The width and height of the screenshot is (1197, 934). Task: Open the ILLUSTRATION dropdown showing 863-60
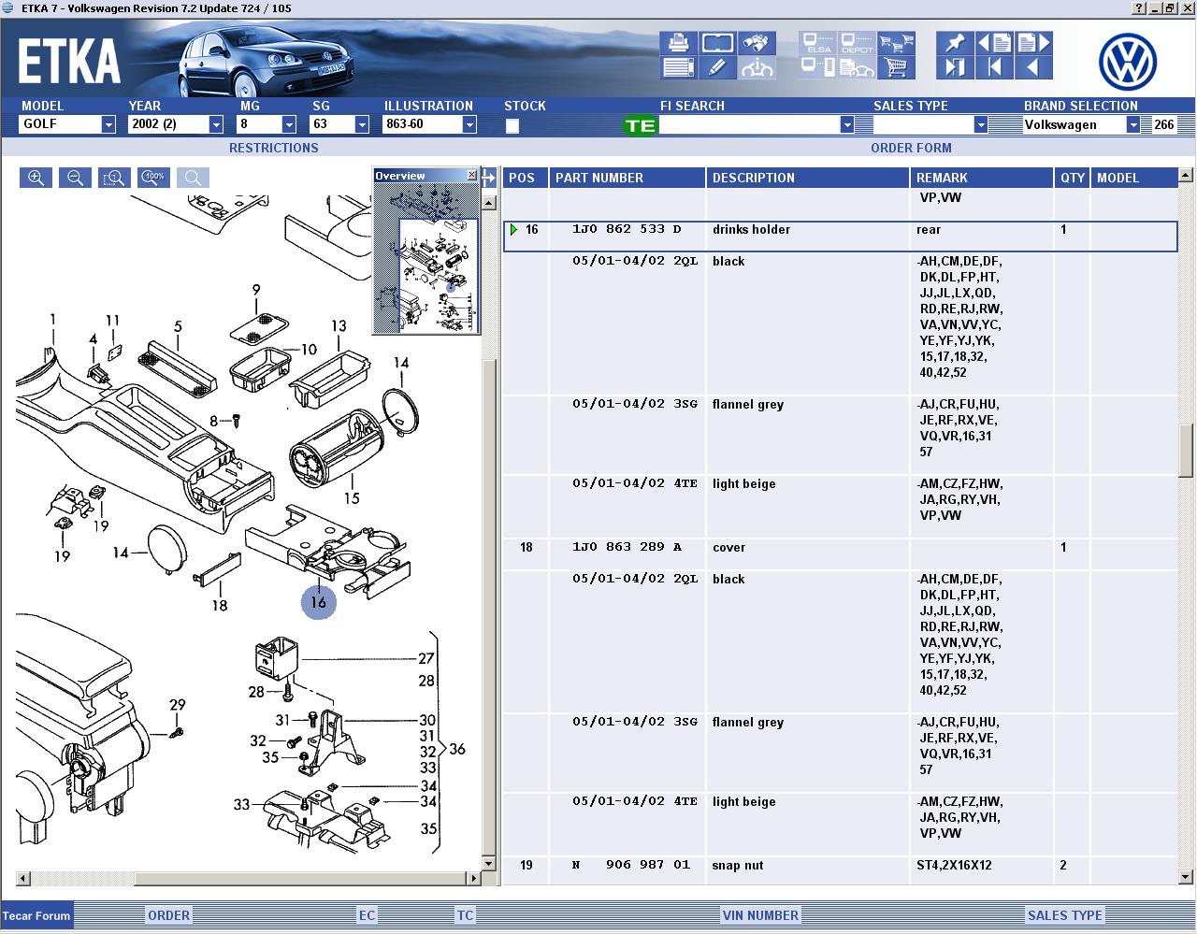click(469, 124)
